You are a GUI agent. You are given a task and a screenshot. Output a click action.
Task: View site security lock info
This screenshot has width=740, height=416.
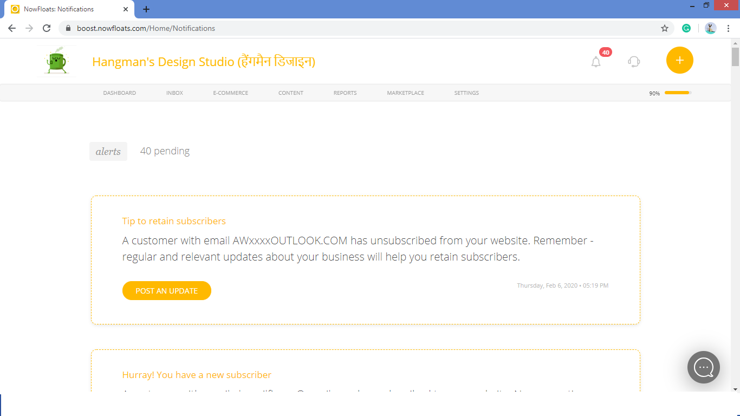(x=68, y=28)
